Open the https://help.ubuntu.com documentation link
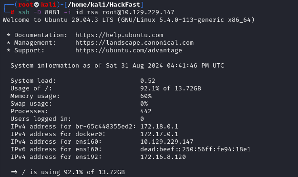Screen dimensions: 298x177 (119, 35)
